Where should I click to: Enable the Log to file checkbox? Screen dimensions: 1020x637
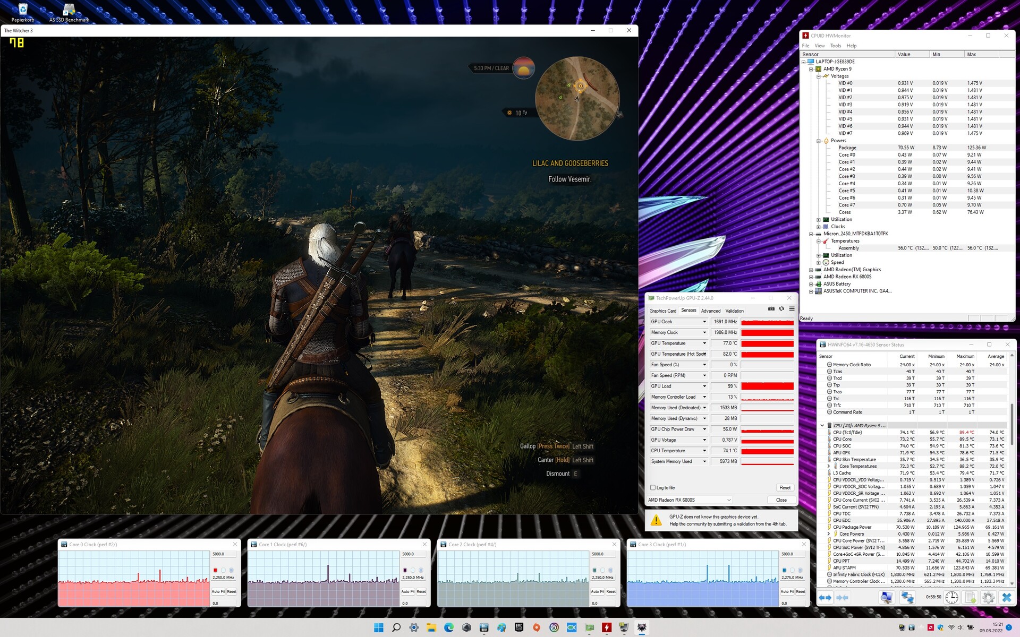(653, 487)
